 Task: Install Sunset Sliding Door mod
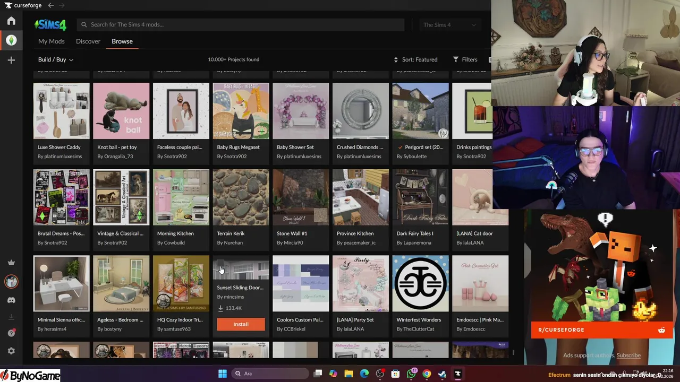pos(241,324)
